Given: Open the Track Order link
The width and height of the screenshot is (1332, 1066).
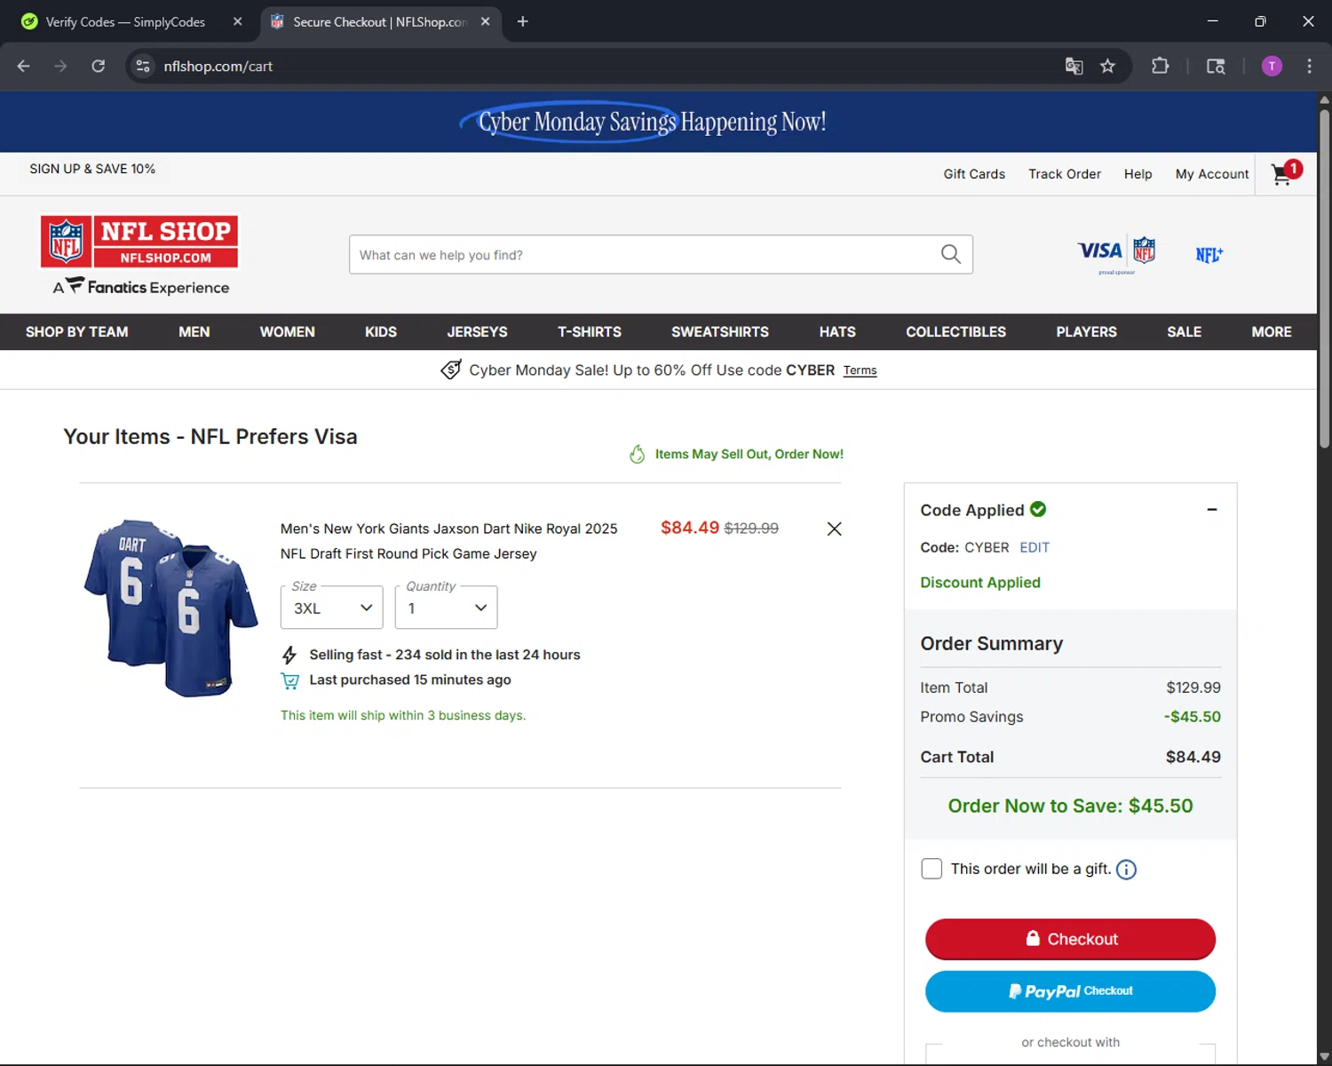Looking at the screenshot, I should (1065, 174).
